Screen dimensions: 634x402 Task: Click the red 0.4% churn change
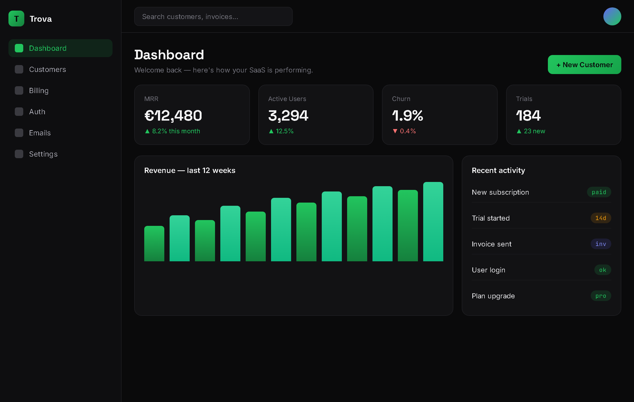(404, 131)
